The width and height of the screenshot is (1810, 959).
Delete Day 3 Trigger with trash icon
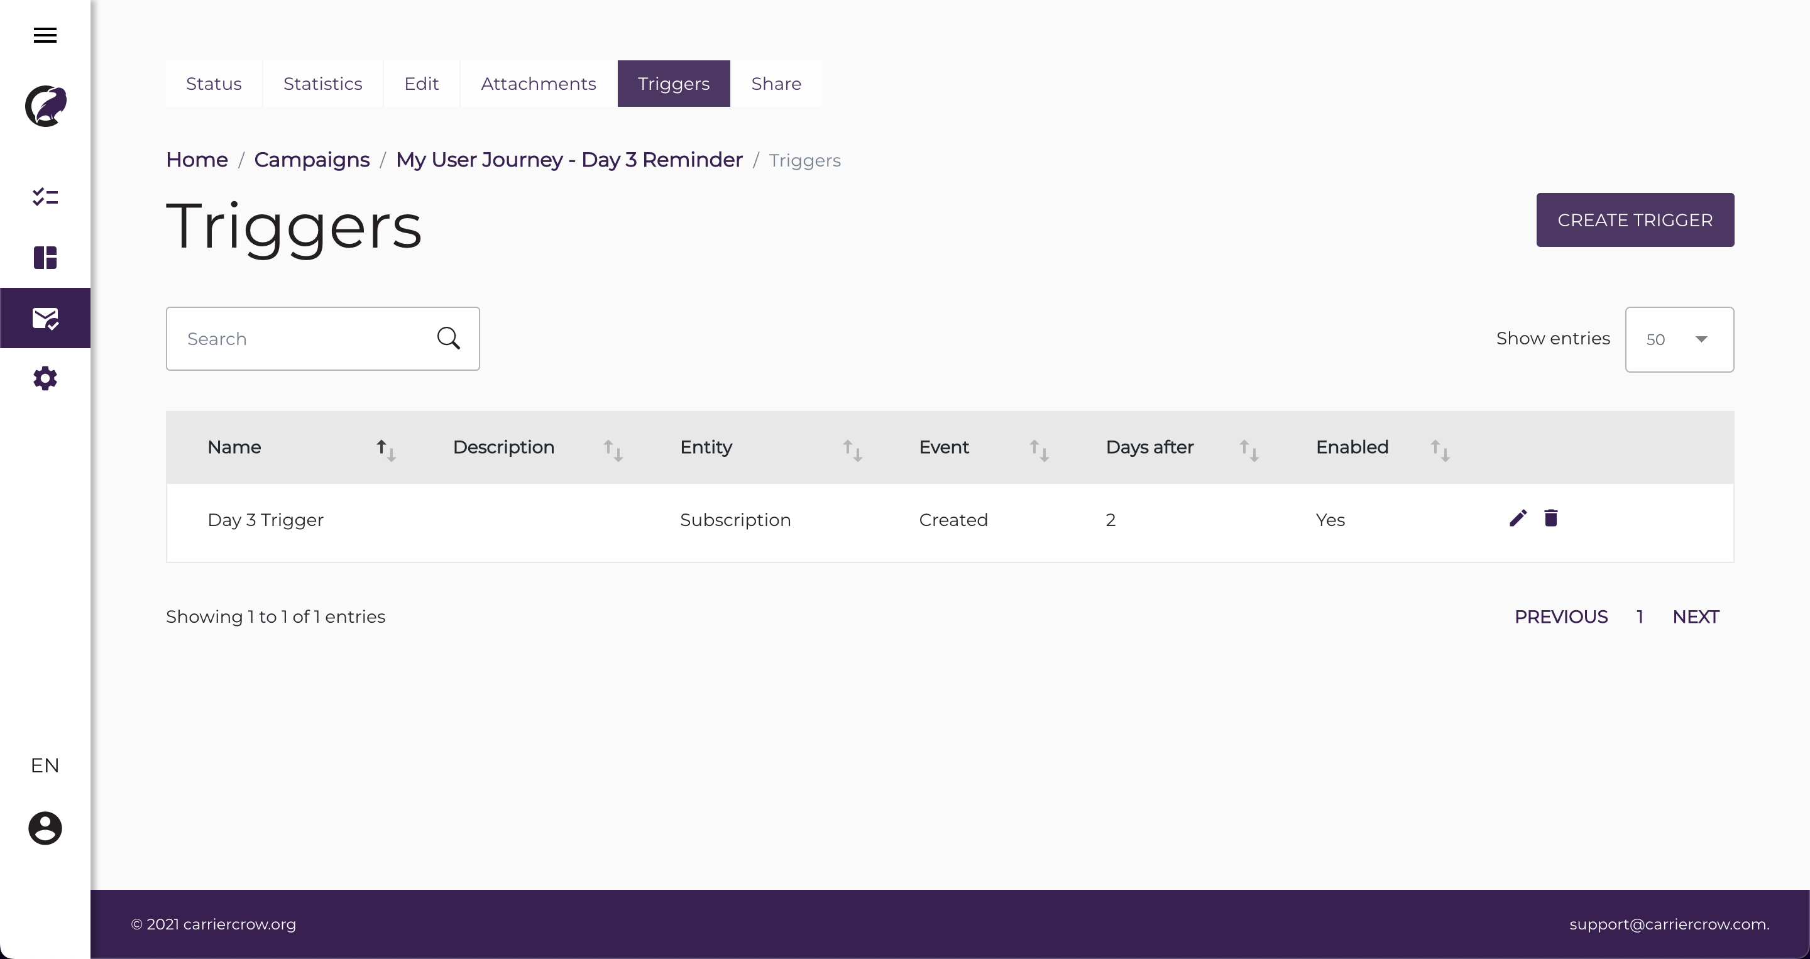[1550, 518]
